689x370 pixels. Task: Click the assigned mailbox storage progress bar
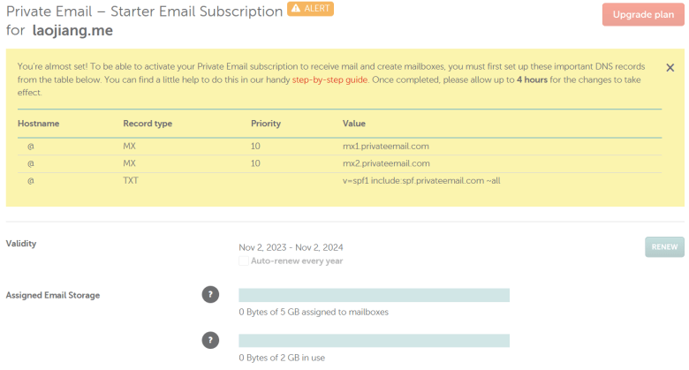[374, 295]
